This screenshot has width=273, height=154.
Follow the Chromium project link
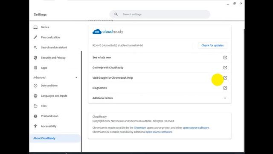click(140, 127)
